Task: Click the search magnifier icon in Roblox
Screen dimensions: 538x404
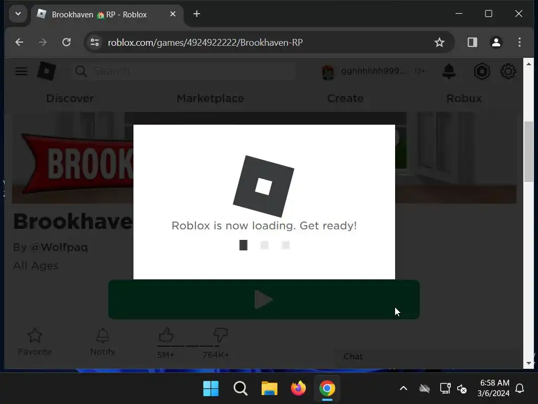Action: (x=81, y=71)
